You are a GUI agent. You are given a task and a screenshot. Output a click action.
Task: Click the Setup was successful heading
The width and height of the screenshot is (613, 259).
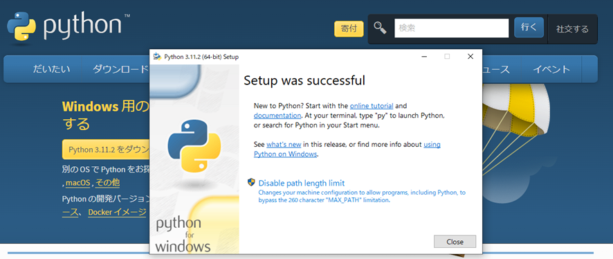(304, 80)
